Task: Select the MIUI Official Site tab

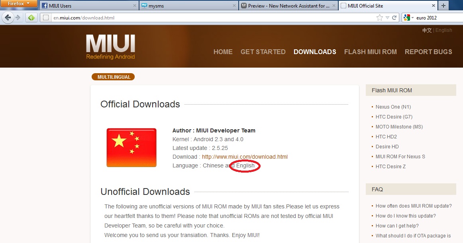Action: [388, 6]
